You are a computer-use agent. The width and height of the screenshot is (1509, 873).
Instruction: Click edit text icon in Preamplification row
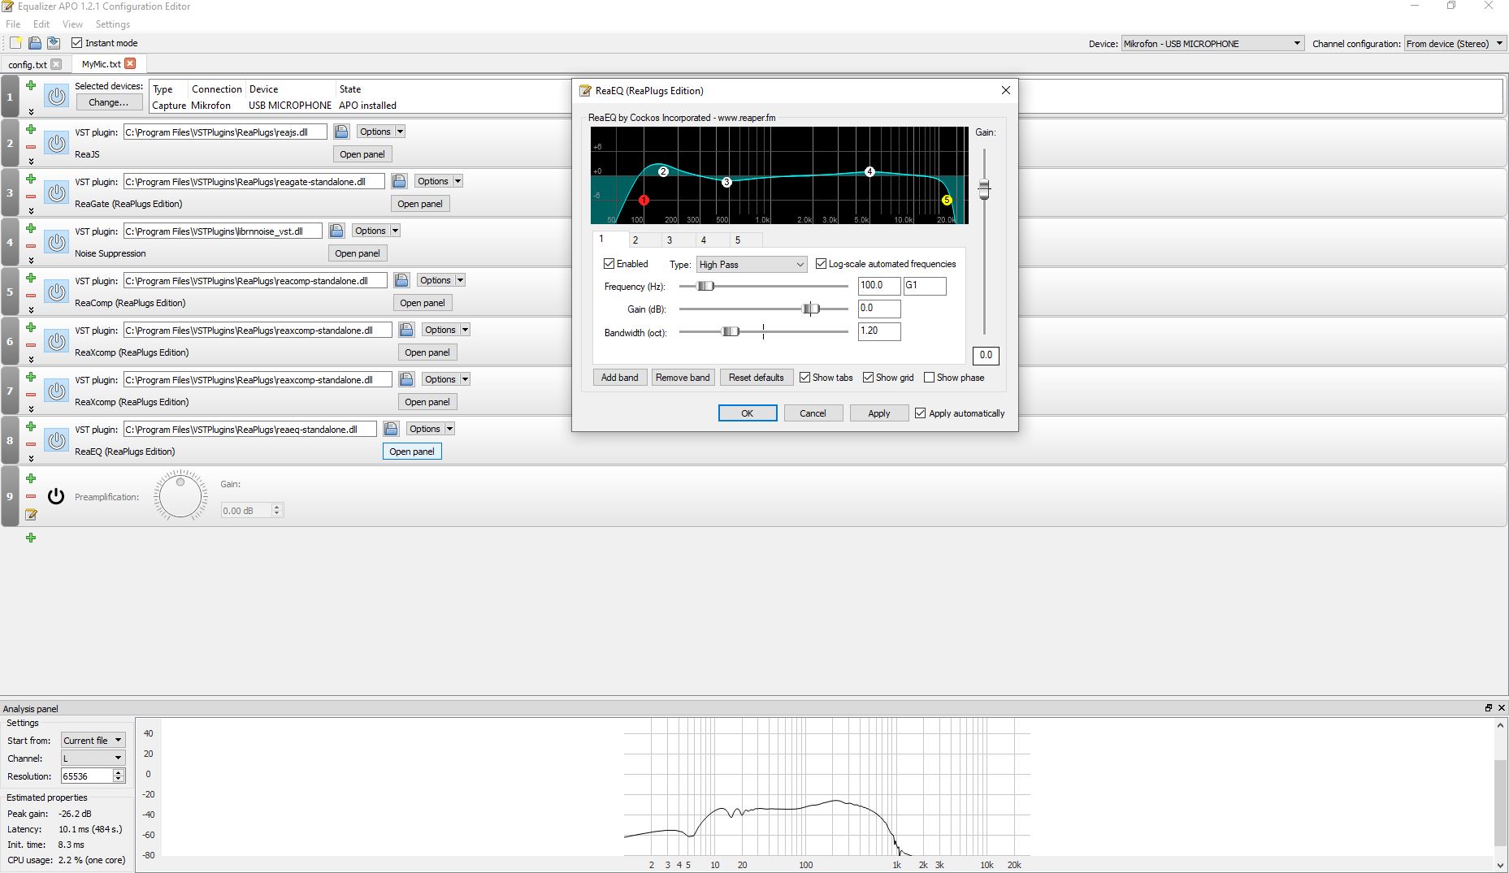[31, 514]
